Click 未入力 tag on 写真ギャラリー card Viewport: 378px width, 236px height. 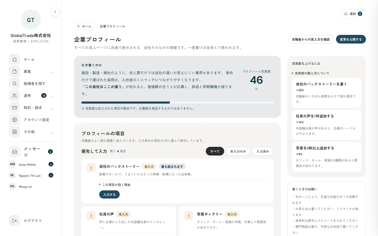click(x=232, y=214)
